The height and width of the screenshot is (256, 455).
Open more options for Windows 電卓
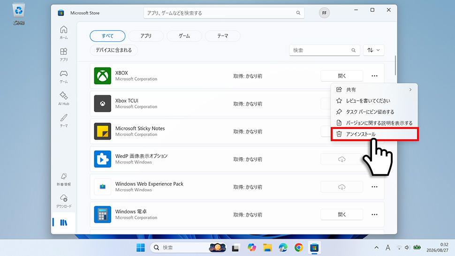(x=374, y=215)
